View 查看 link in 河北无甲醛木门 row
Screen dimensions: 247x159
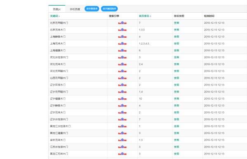(177, 71)
